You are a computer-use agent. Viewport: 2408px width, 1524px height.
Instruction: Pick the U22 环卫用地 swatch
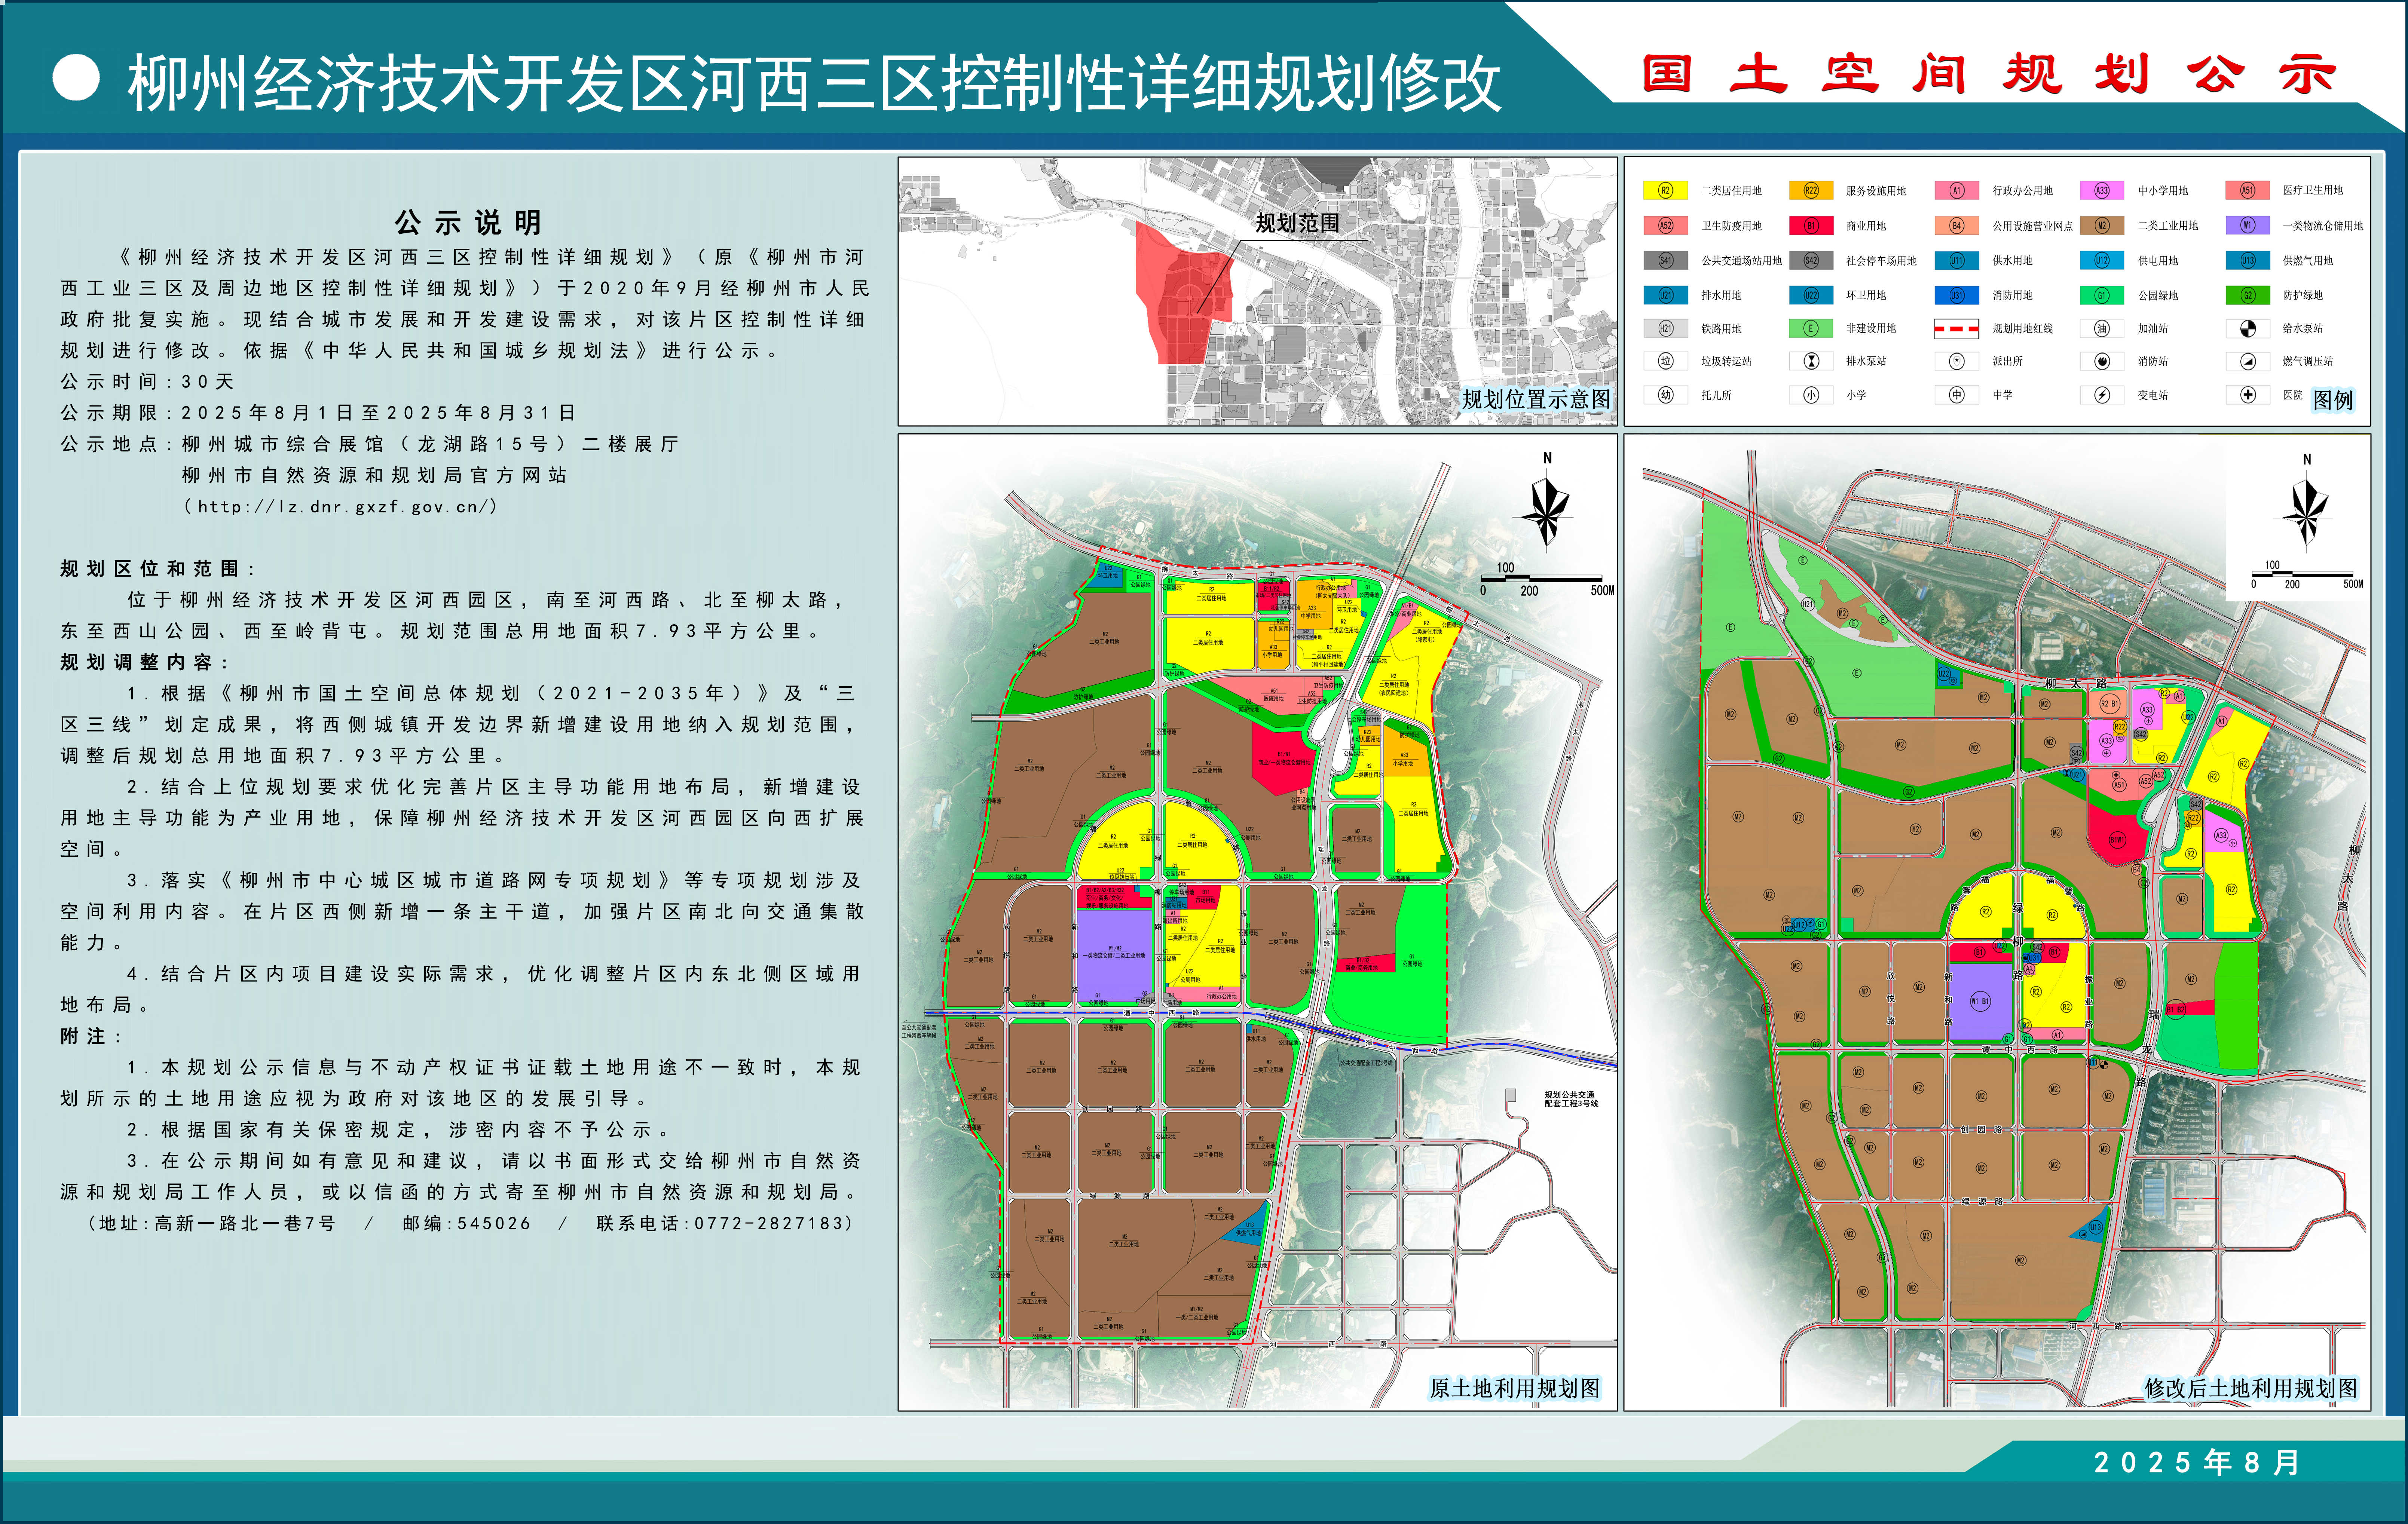(x=1811, y=295)
